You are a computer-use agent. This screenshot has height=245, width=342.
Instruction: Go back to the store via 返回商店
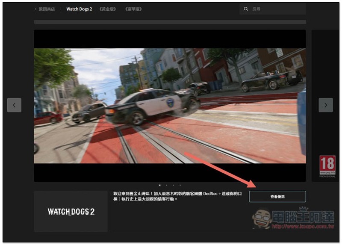tap(45, 9)
